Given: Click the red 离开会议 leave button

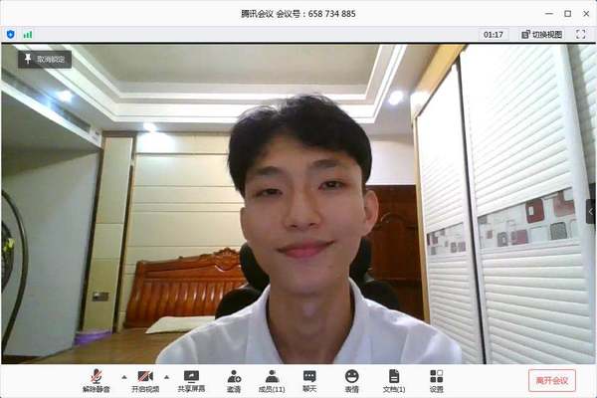Looking at the screenshot, I should [551, 380].
